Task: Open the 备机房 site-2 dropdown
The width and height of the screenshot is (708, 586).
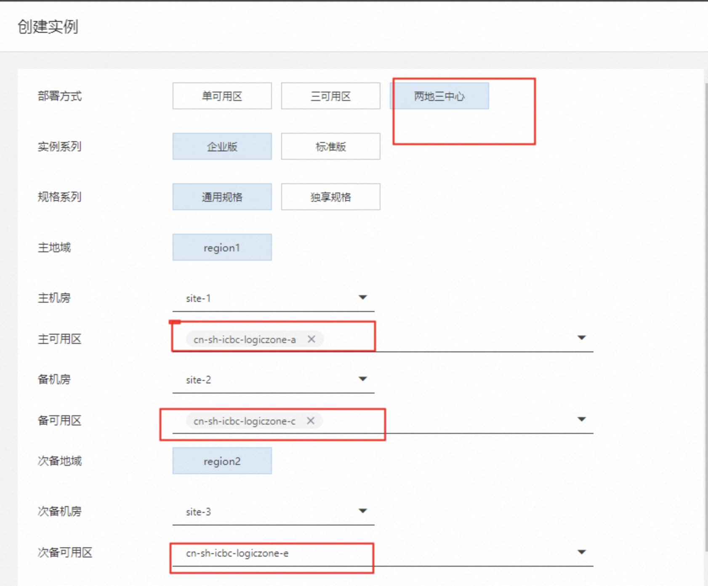Action: (x=273, y=380)
